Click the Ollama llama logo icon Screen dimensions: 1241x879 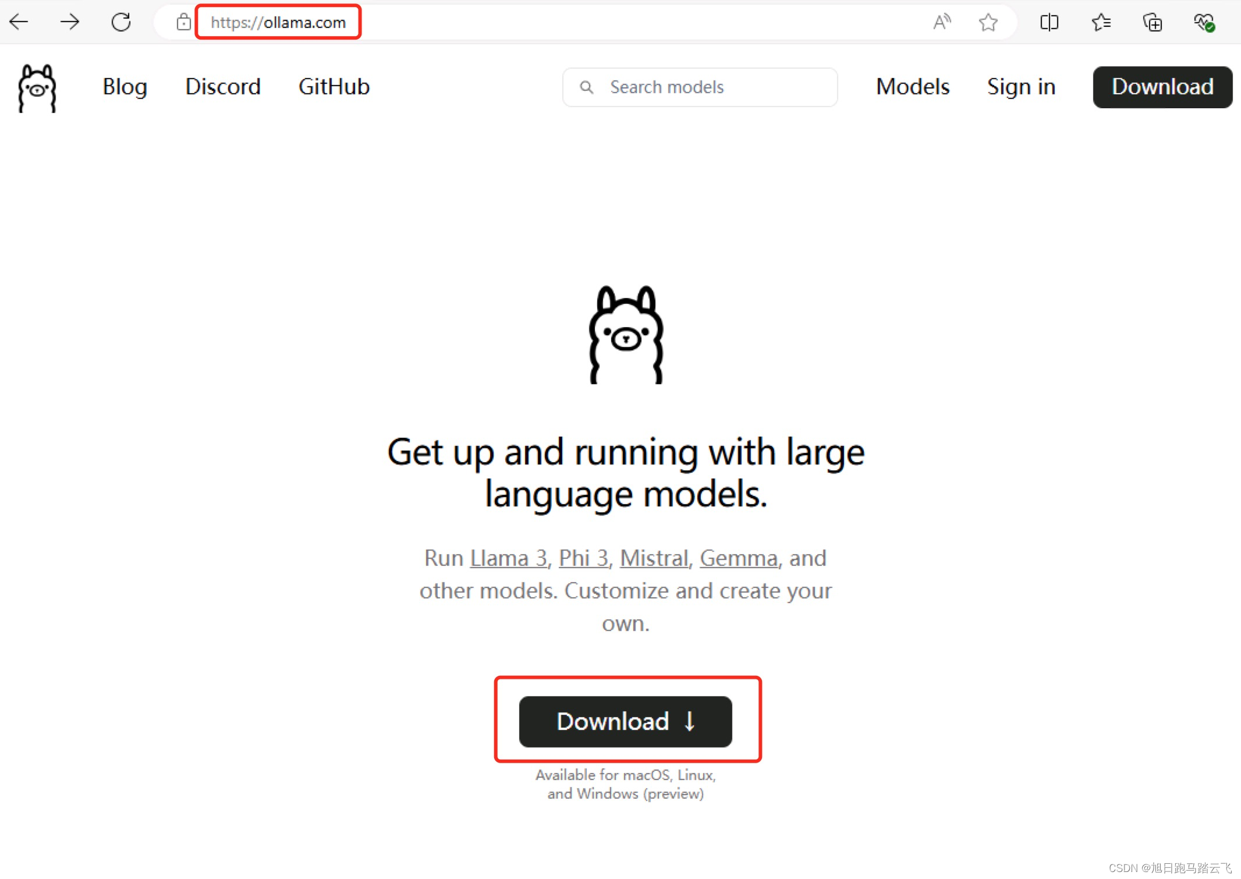(38, 87)
